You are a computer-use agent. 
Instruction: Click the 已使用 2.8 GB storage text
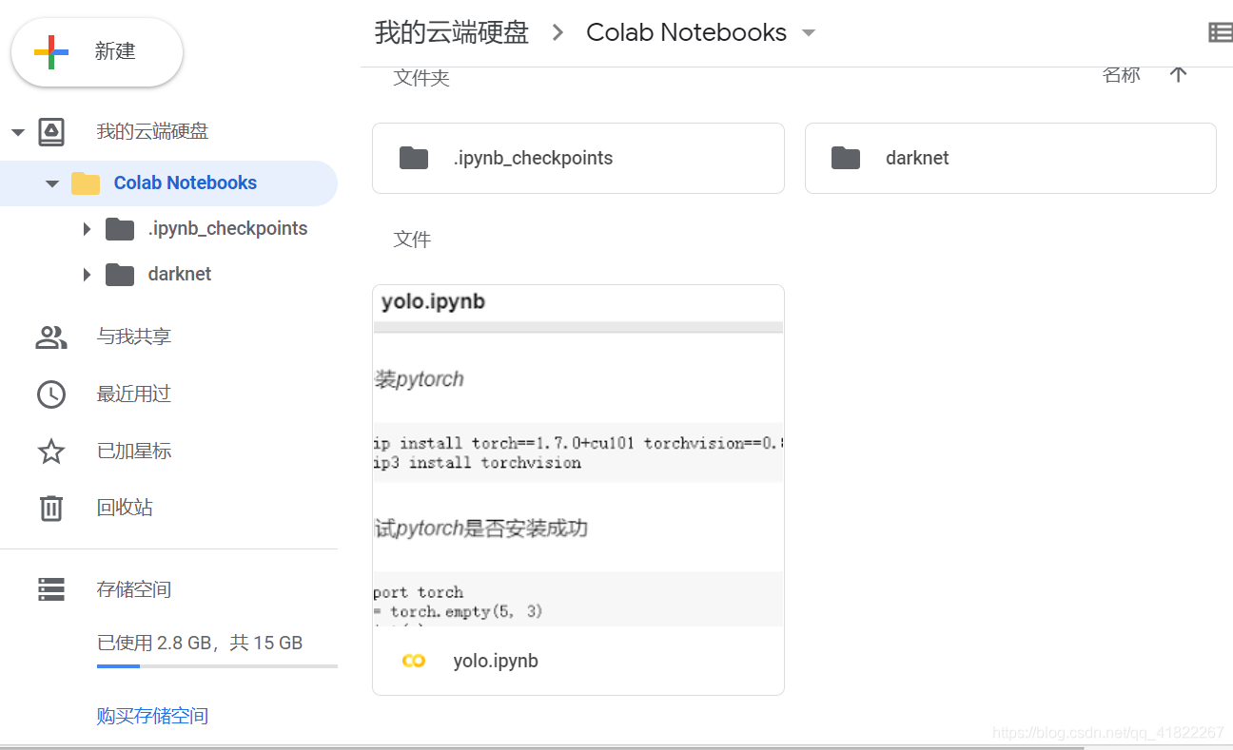click(200, 644)
